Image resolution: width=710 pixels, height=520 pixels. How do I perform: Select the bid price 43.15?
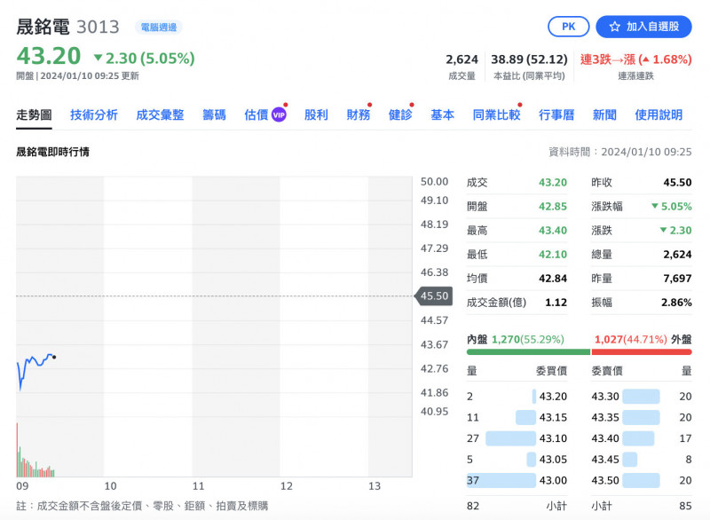(x=553, y=417)
